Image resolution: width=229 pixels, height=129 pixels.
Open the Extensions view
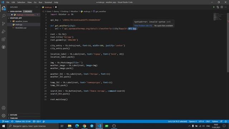[4, 39]
